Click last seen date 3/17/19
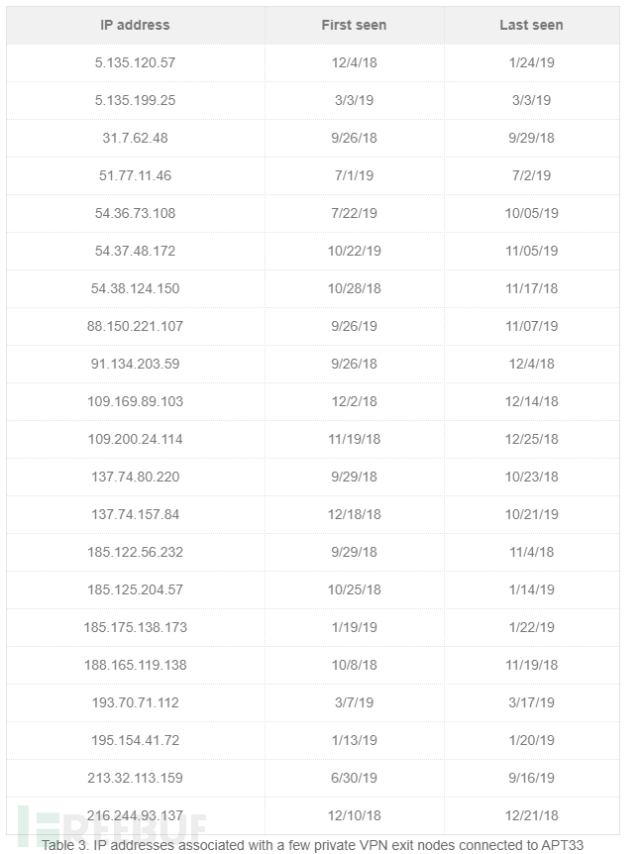Viewport: 642px width, 854px height. [x=531, y=702]
